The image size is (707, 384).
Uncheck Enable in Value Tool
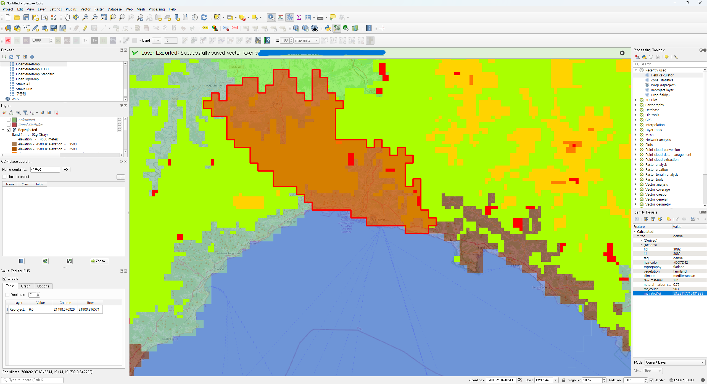[4, 279]
